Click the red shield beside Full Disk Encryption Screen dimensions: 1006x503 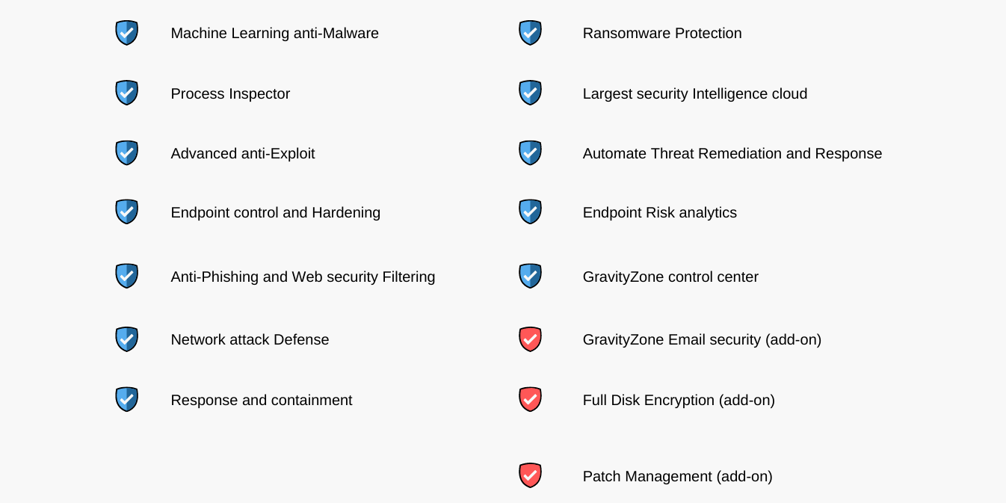point(530,399)
